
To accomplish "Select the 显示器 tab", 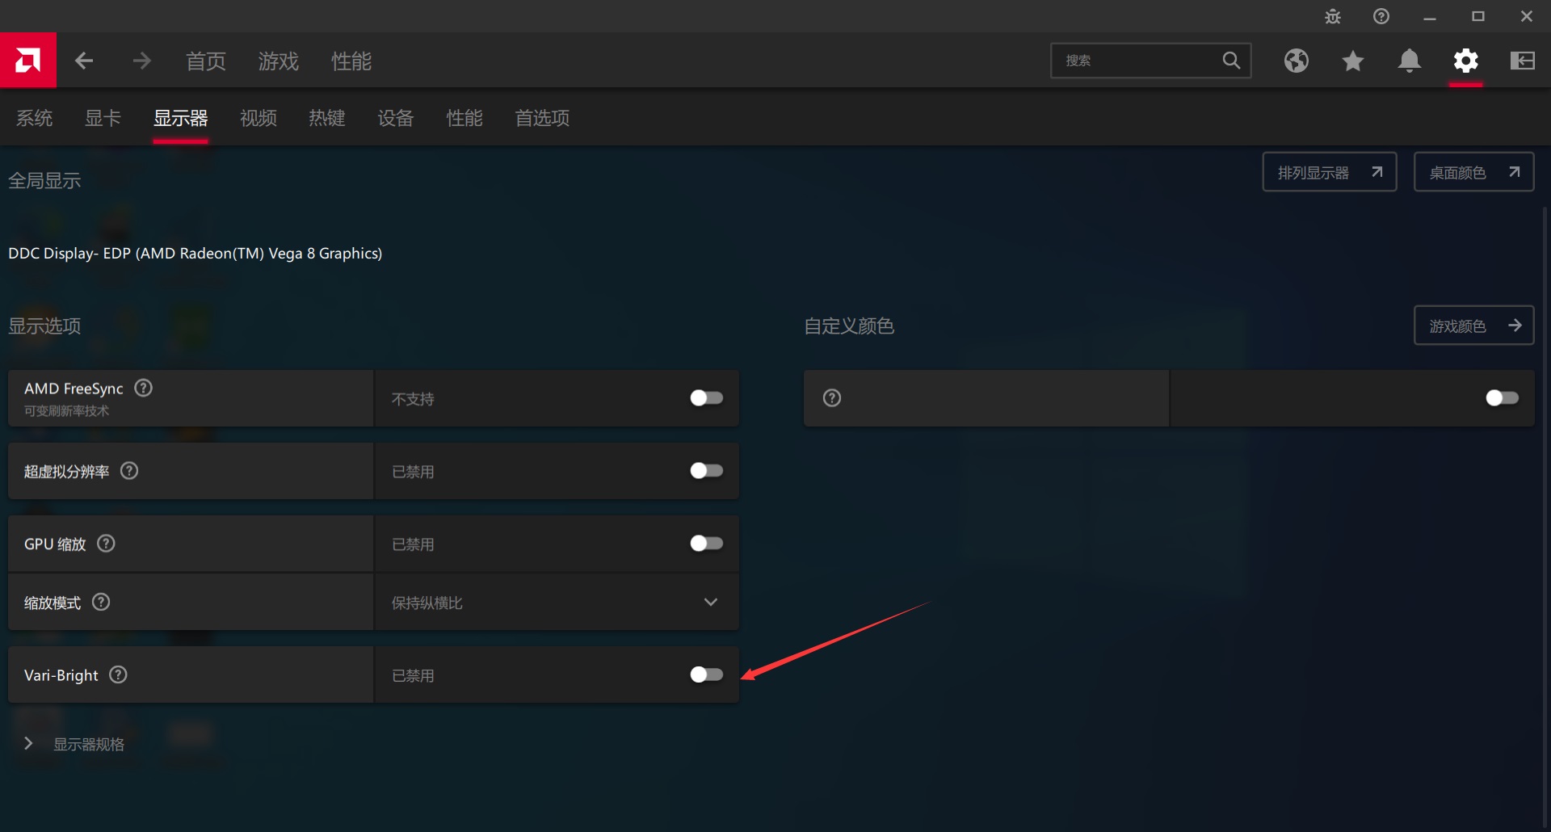I will coord(181,119).
